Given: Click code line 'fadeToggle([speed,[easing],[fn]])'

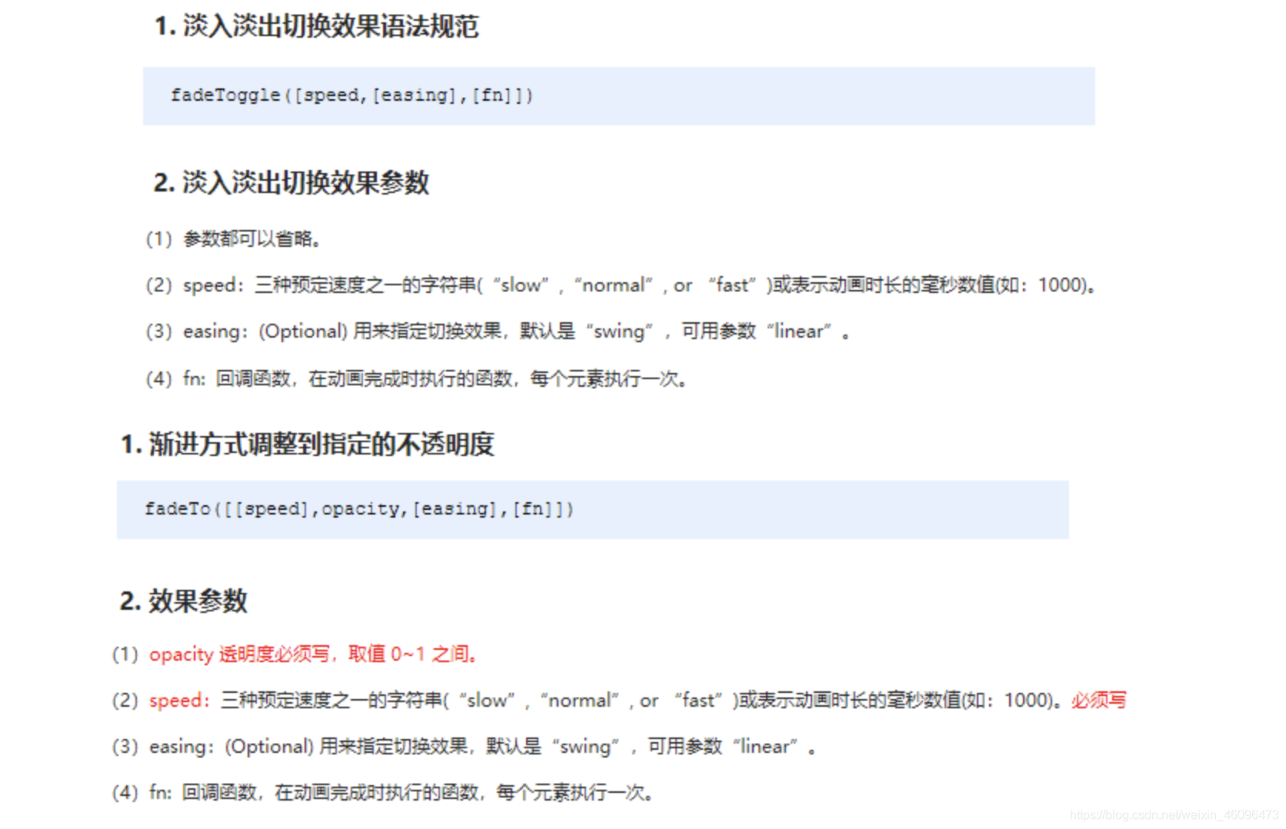Looking at the screenshot, I should tap(351, 95).
